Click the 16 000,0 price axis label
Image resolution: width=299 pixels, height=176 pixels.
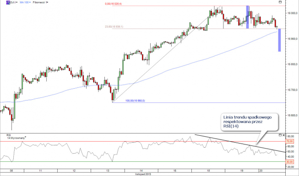[x=292, y=13]
